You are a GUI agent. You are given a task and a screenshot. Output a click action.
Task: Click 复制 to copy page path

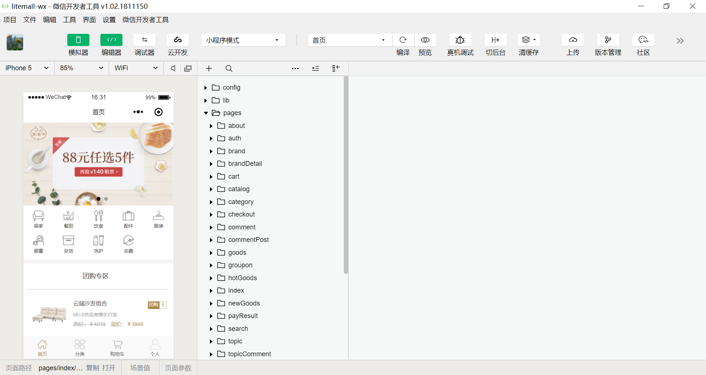(x=93, y=368)
